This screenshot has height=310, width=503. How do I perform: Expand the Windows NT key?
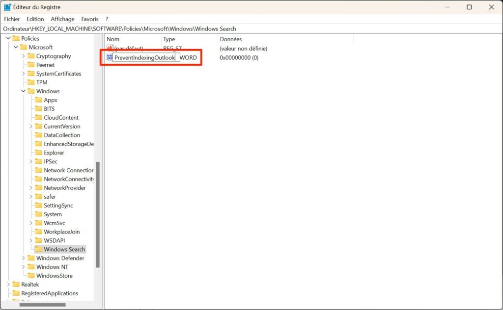(24, 267)
